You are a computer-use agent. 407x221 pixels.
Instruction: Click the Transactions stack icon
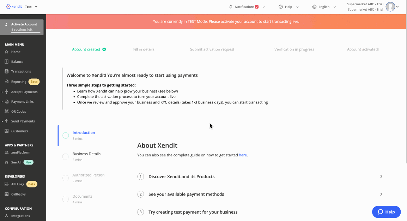[x=7, y=71]
